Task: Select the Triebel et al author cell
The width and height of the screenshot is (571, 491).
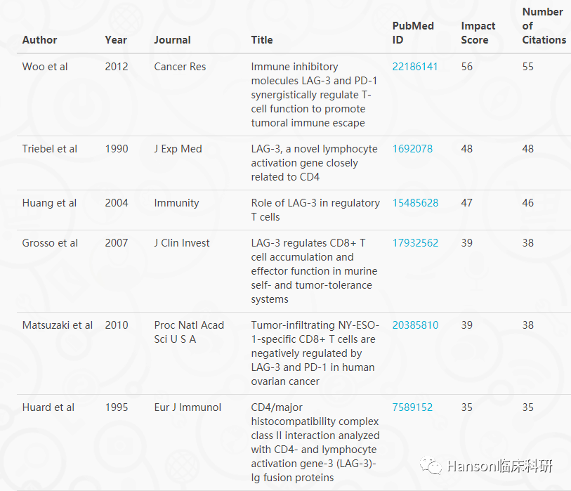Action: pyautogui.click(x=50, y=149)
